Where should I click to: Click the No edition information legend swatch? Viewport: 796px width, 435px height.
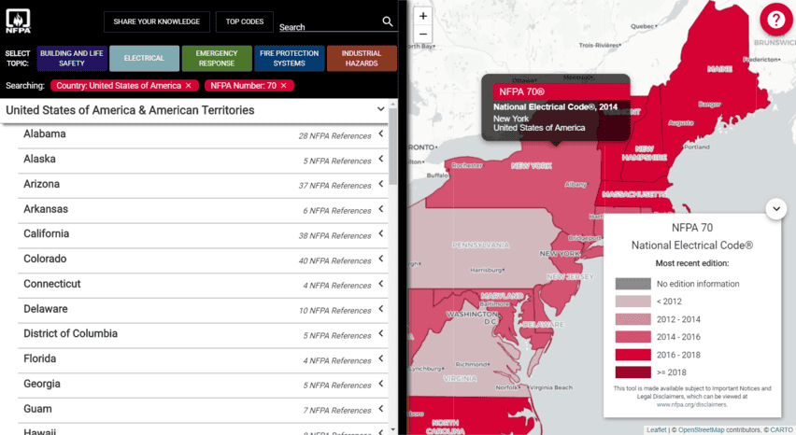pos(633,284)
